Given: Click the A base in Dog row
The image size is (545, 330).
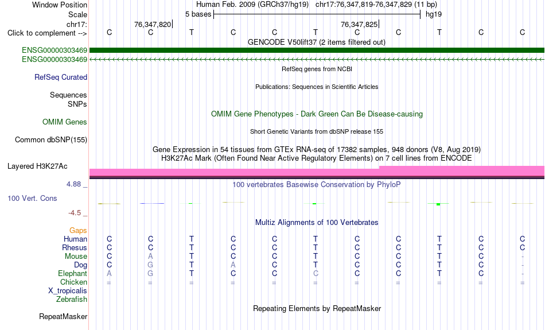Looking at the screenshot, I should click(233, 265).
